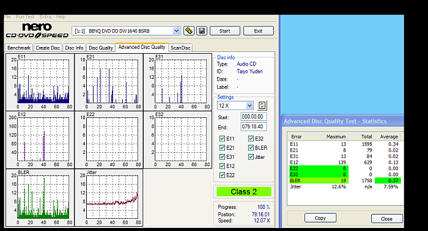Open the ScanDisc tab

tap(180, 48)
